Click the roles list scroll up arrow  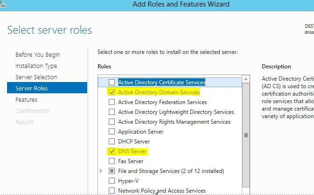click(246, 79)
